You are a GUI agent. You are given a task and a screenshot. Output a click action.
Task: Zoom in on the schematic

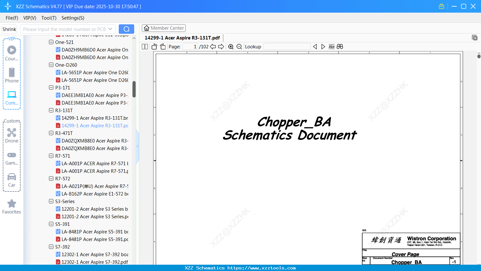tap(231, 47)
